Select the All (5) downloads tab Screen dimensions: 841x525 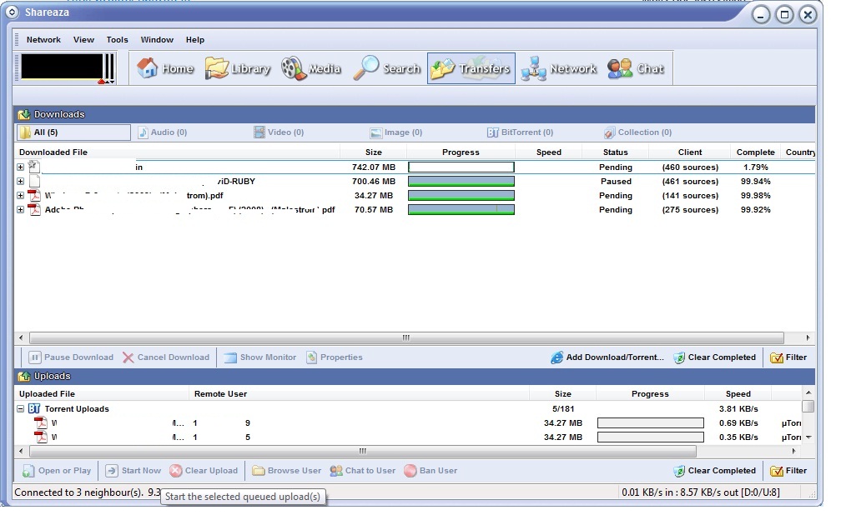pyautogui.click(x=73, y=132)
